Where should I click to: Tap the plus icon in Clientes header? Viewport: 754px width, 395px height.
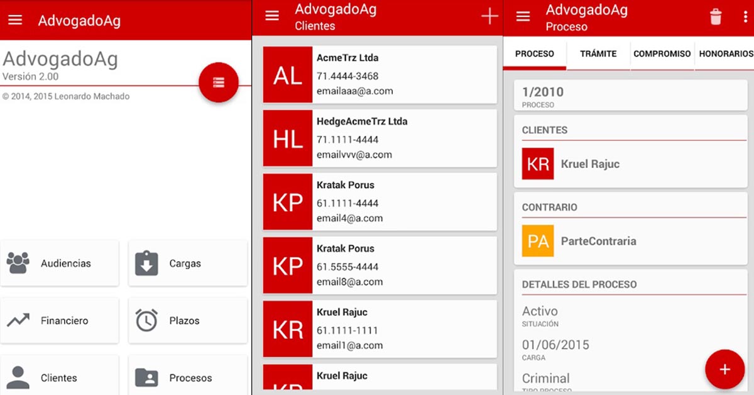(x=489, y=16)
